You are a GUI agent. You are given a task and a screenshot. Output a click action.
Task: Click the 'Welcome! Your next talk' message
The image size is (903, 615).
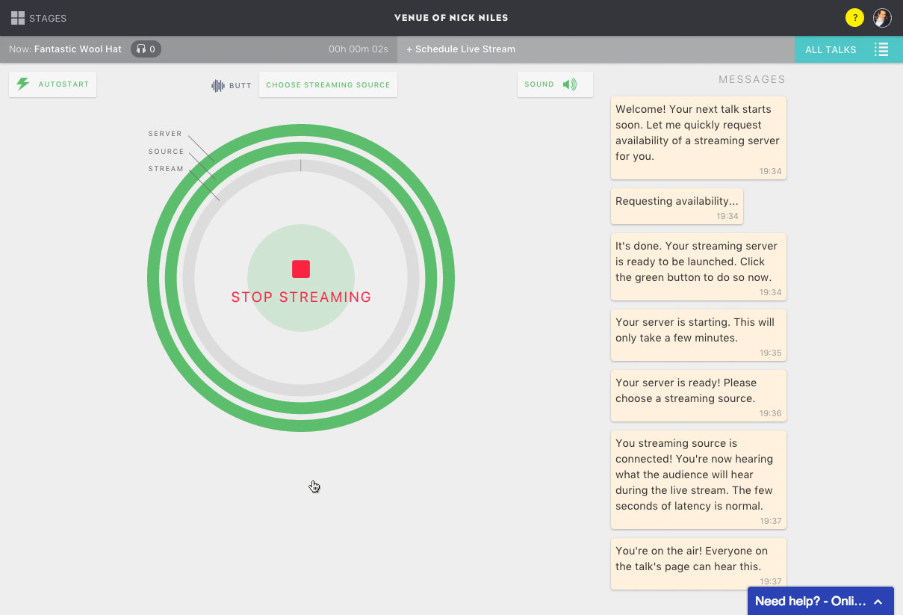(x=698, y=137)
